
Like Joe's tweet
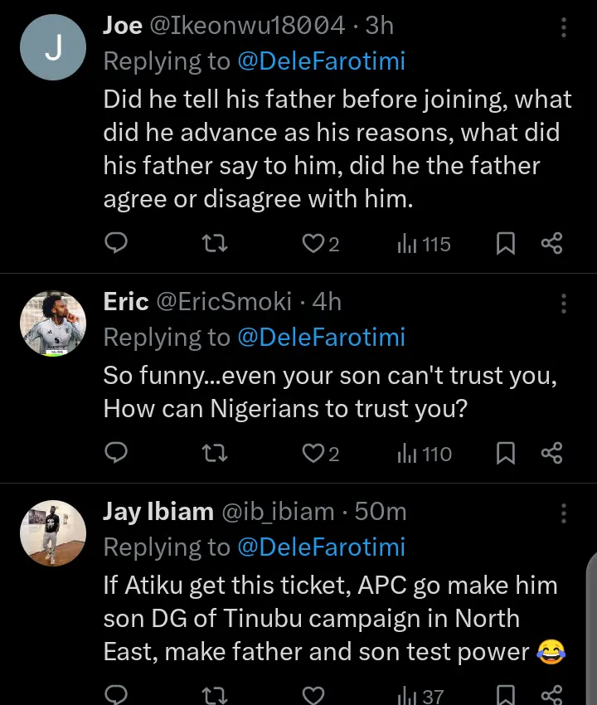pyautogui.click(x=313, y=244)
